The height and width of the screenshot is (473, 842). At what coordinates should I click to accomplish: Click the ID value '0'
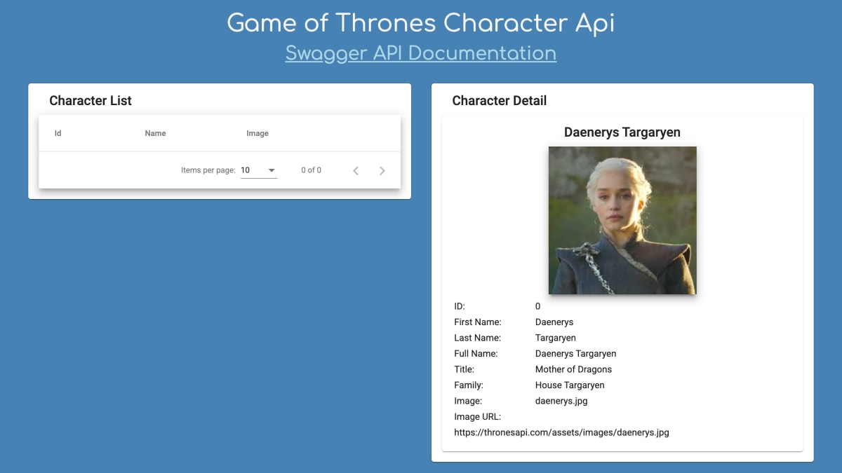(538, 306)
